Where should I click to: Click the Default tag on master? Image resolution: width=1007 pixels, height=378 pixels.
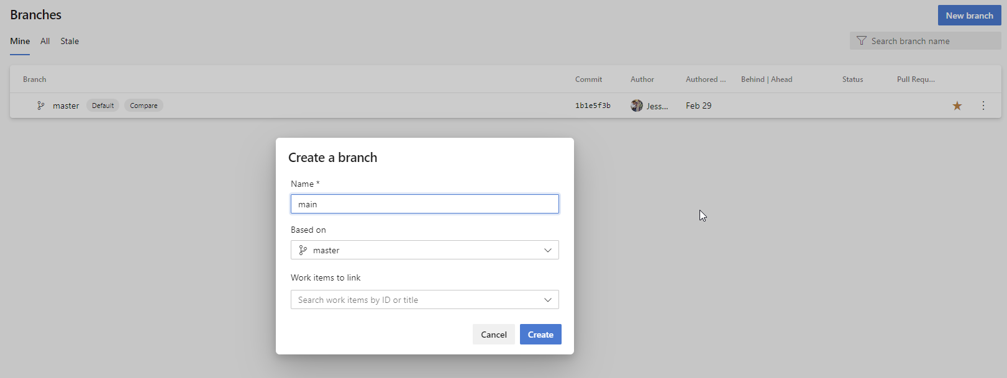(103, 106)
